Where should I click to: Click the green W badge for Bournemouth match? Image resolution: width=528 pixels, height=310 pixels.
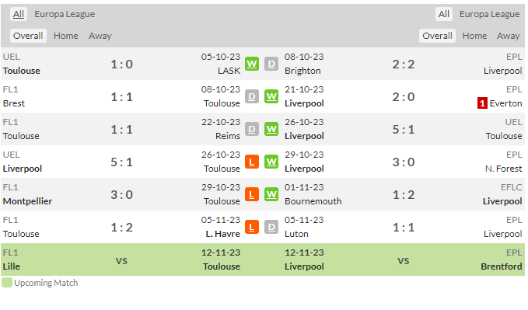[x=271, y=194]
